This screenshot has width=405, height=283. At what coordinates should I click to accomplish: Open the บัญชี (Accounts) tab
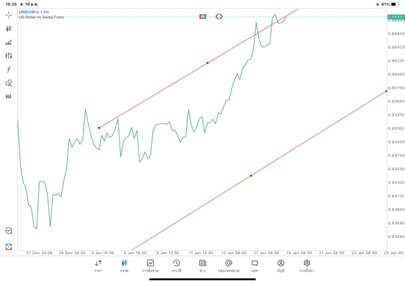(x=280, y=265)
